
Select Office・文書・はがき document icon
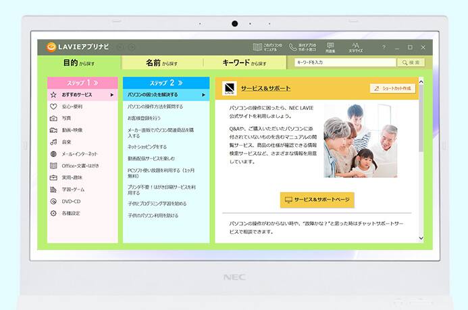click(x=53, y=166)
